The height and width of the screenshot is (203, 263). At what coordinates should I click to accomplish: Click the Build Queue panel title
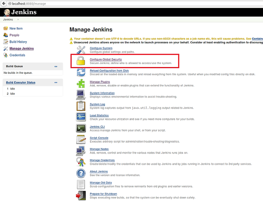click(x=14, y=66)
